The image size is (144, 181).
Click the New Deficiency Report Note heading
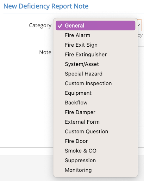(x=46, y=6)
